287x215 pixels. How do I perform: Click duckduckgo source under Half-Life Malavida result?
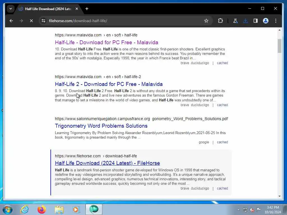(x=200, y=63)
